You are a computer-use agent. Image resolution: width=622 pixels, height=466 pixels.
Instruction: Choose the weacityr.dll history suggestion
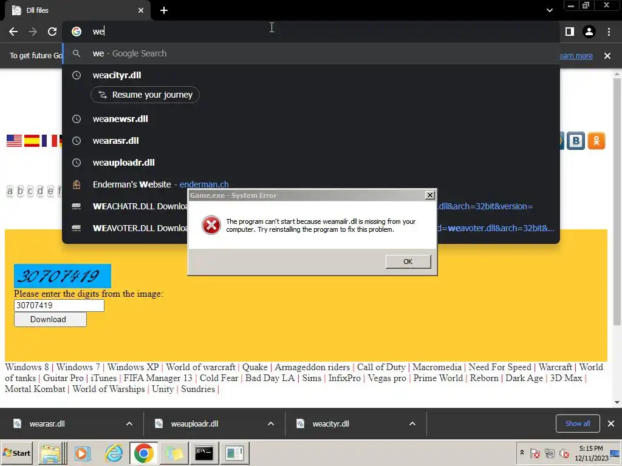coord(311,75)
